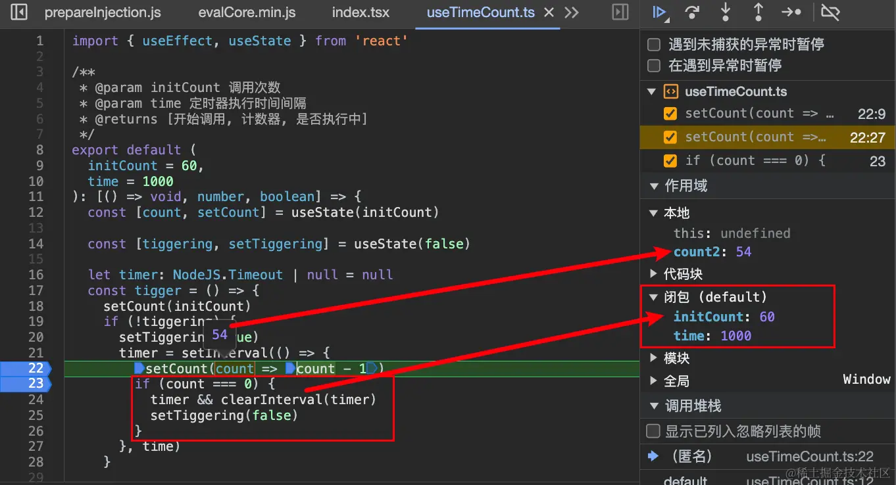The image size is (896, 485).
Task: Expand the 全局 scope
Action: click(x=653, y=381)
